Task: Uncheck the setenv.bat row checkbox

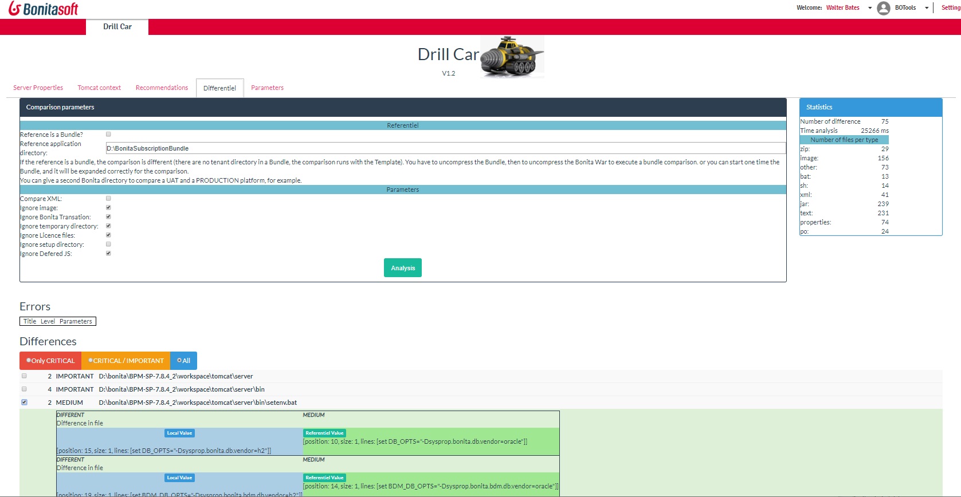Action: [24, 403]
